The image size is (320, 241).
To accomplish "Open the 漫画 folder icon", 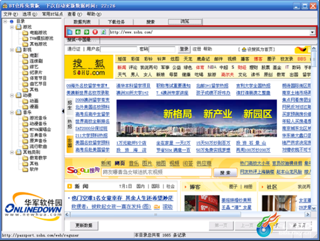I will point(25,107).
